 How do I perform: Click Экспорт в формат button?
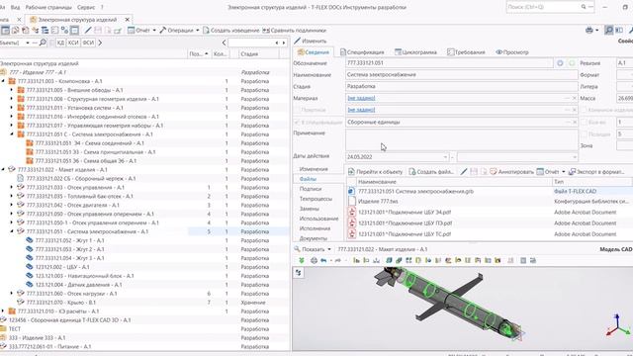pyautogui.click(x=596, y=172)
